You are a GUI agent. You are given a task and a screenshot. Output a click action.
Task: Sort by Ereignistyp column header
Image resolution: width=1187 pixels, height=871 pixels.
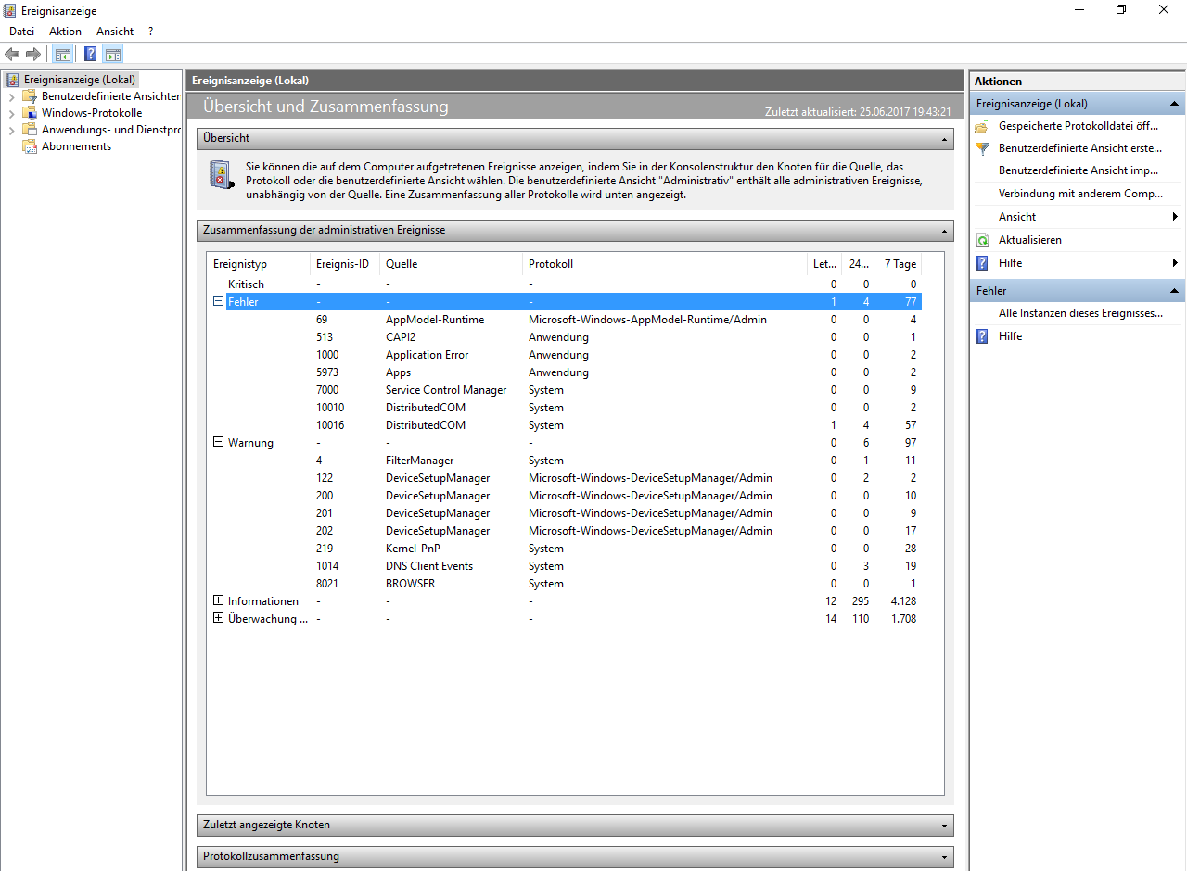coord(259,264)
